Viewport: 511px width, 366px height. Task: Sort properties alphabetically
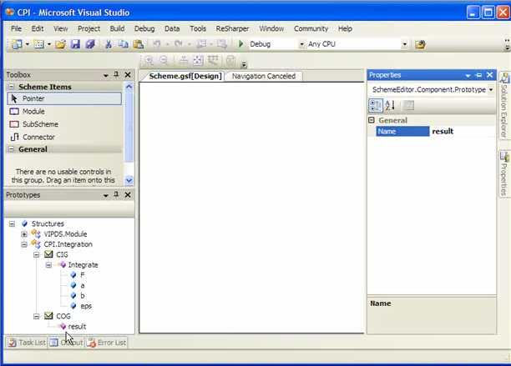click(390, 105)
